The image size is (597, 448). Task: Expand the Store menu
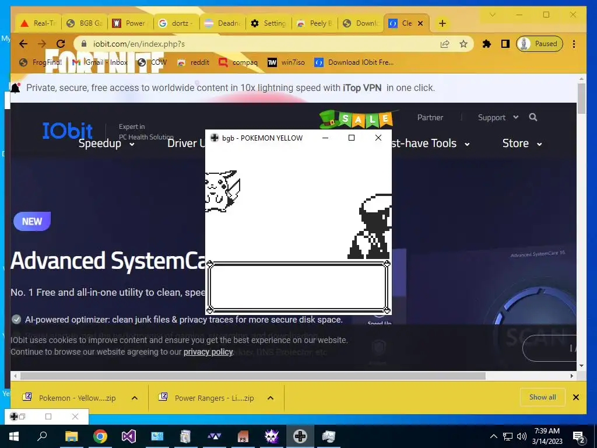point(522,143)
